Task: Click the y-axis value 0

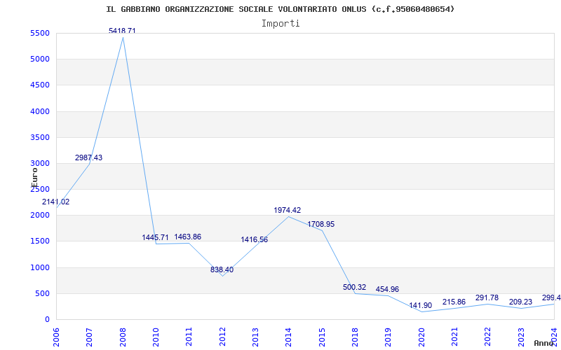Action: click(x=47, y=320)
